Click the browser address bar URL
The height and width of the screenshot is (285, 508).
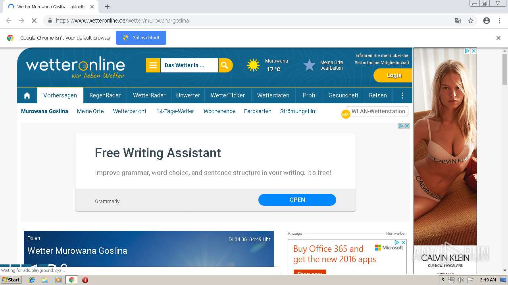[x=122, y=21]
